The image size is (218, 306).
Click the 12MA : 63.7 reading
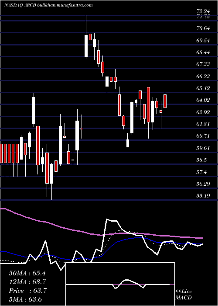(27, 282)
